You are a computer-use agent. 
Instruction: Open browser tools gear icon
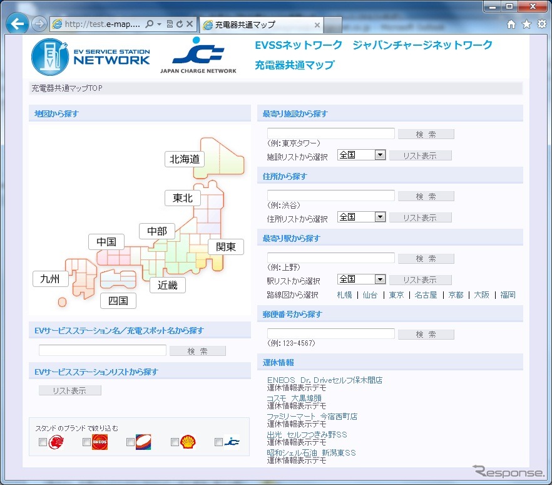tap(541, 24)
